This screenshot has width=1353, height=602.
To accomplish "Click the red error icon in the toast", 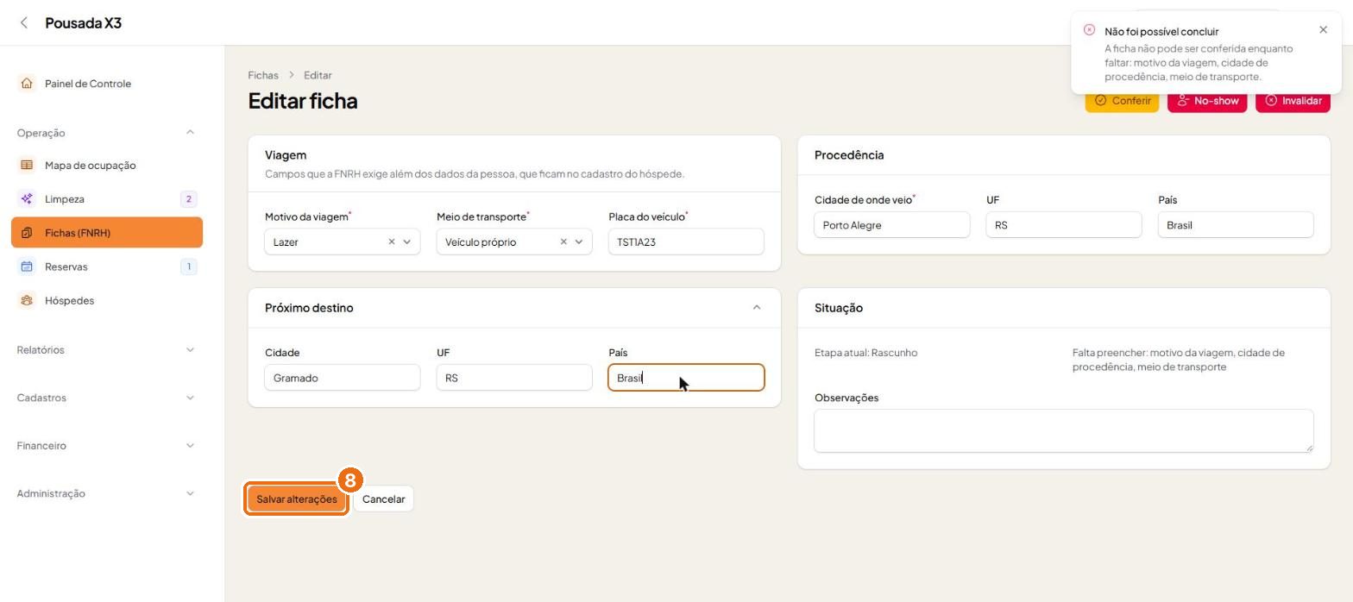I will pos(1089,30).
